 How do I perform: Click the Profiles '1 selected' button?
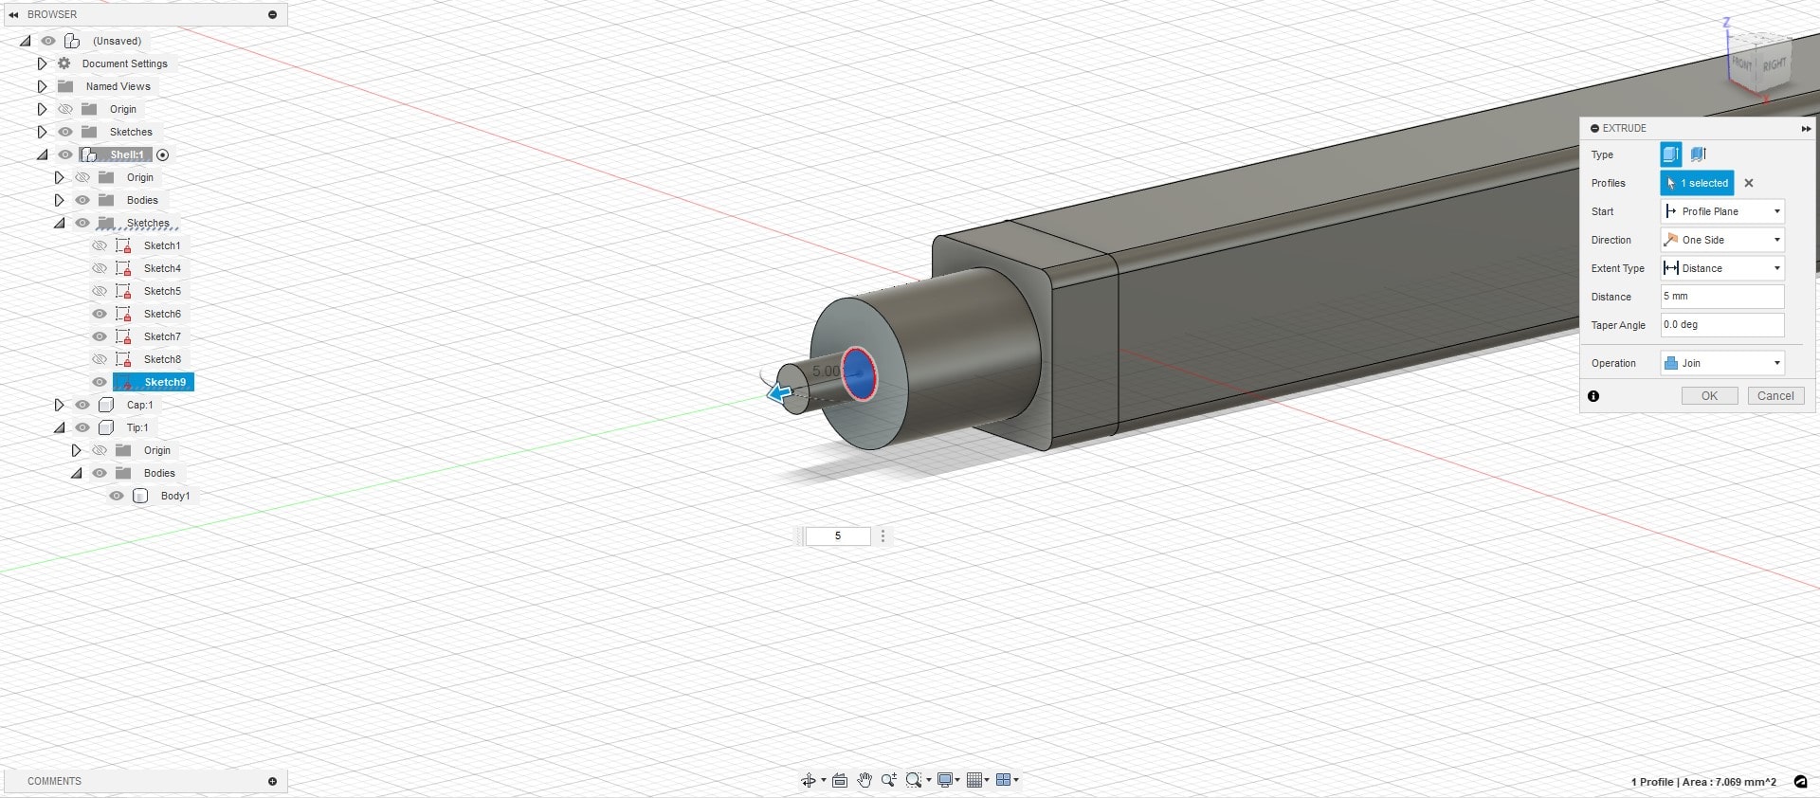coord(1697,183)
